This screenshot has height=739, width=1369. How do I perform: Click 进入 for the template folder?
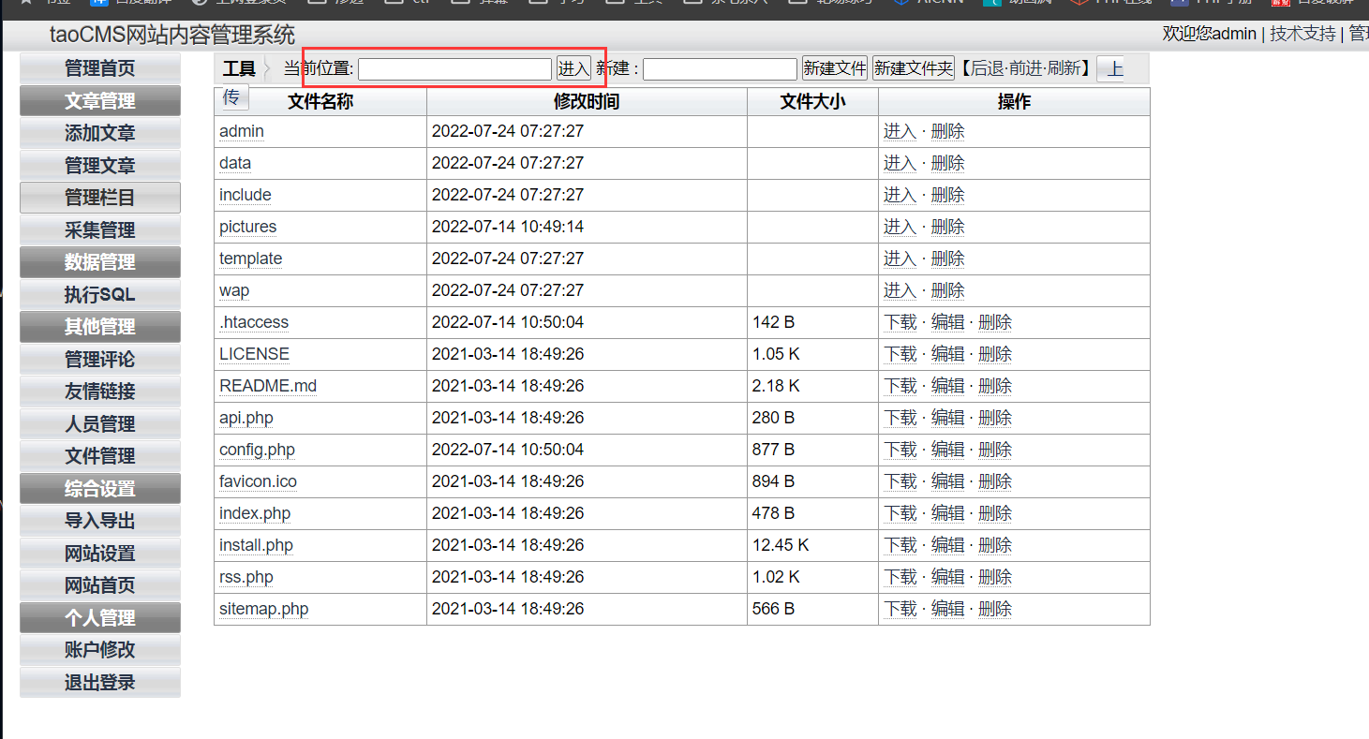[x=900, y=259]
